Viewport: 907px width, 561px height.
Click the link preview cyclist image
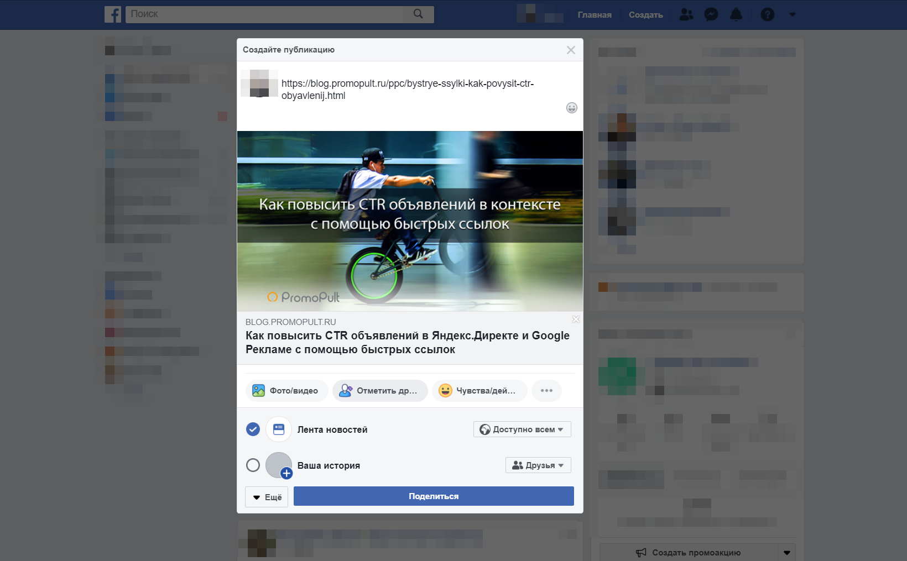click(x=410, y=221)
